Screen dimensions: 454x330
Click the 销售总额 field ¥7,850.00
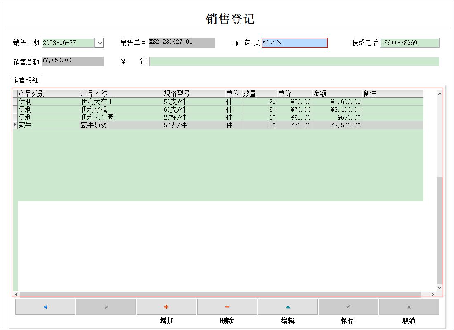click(73, 61)
